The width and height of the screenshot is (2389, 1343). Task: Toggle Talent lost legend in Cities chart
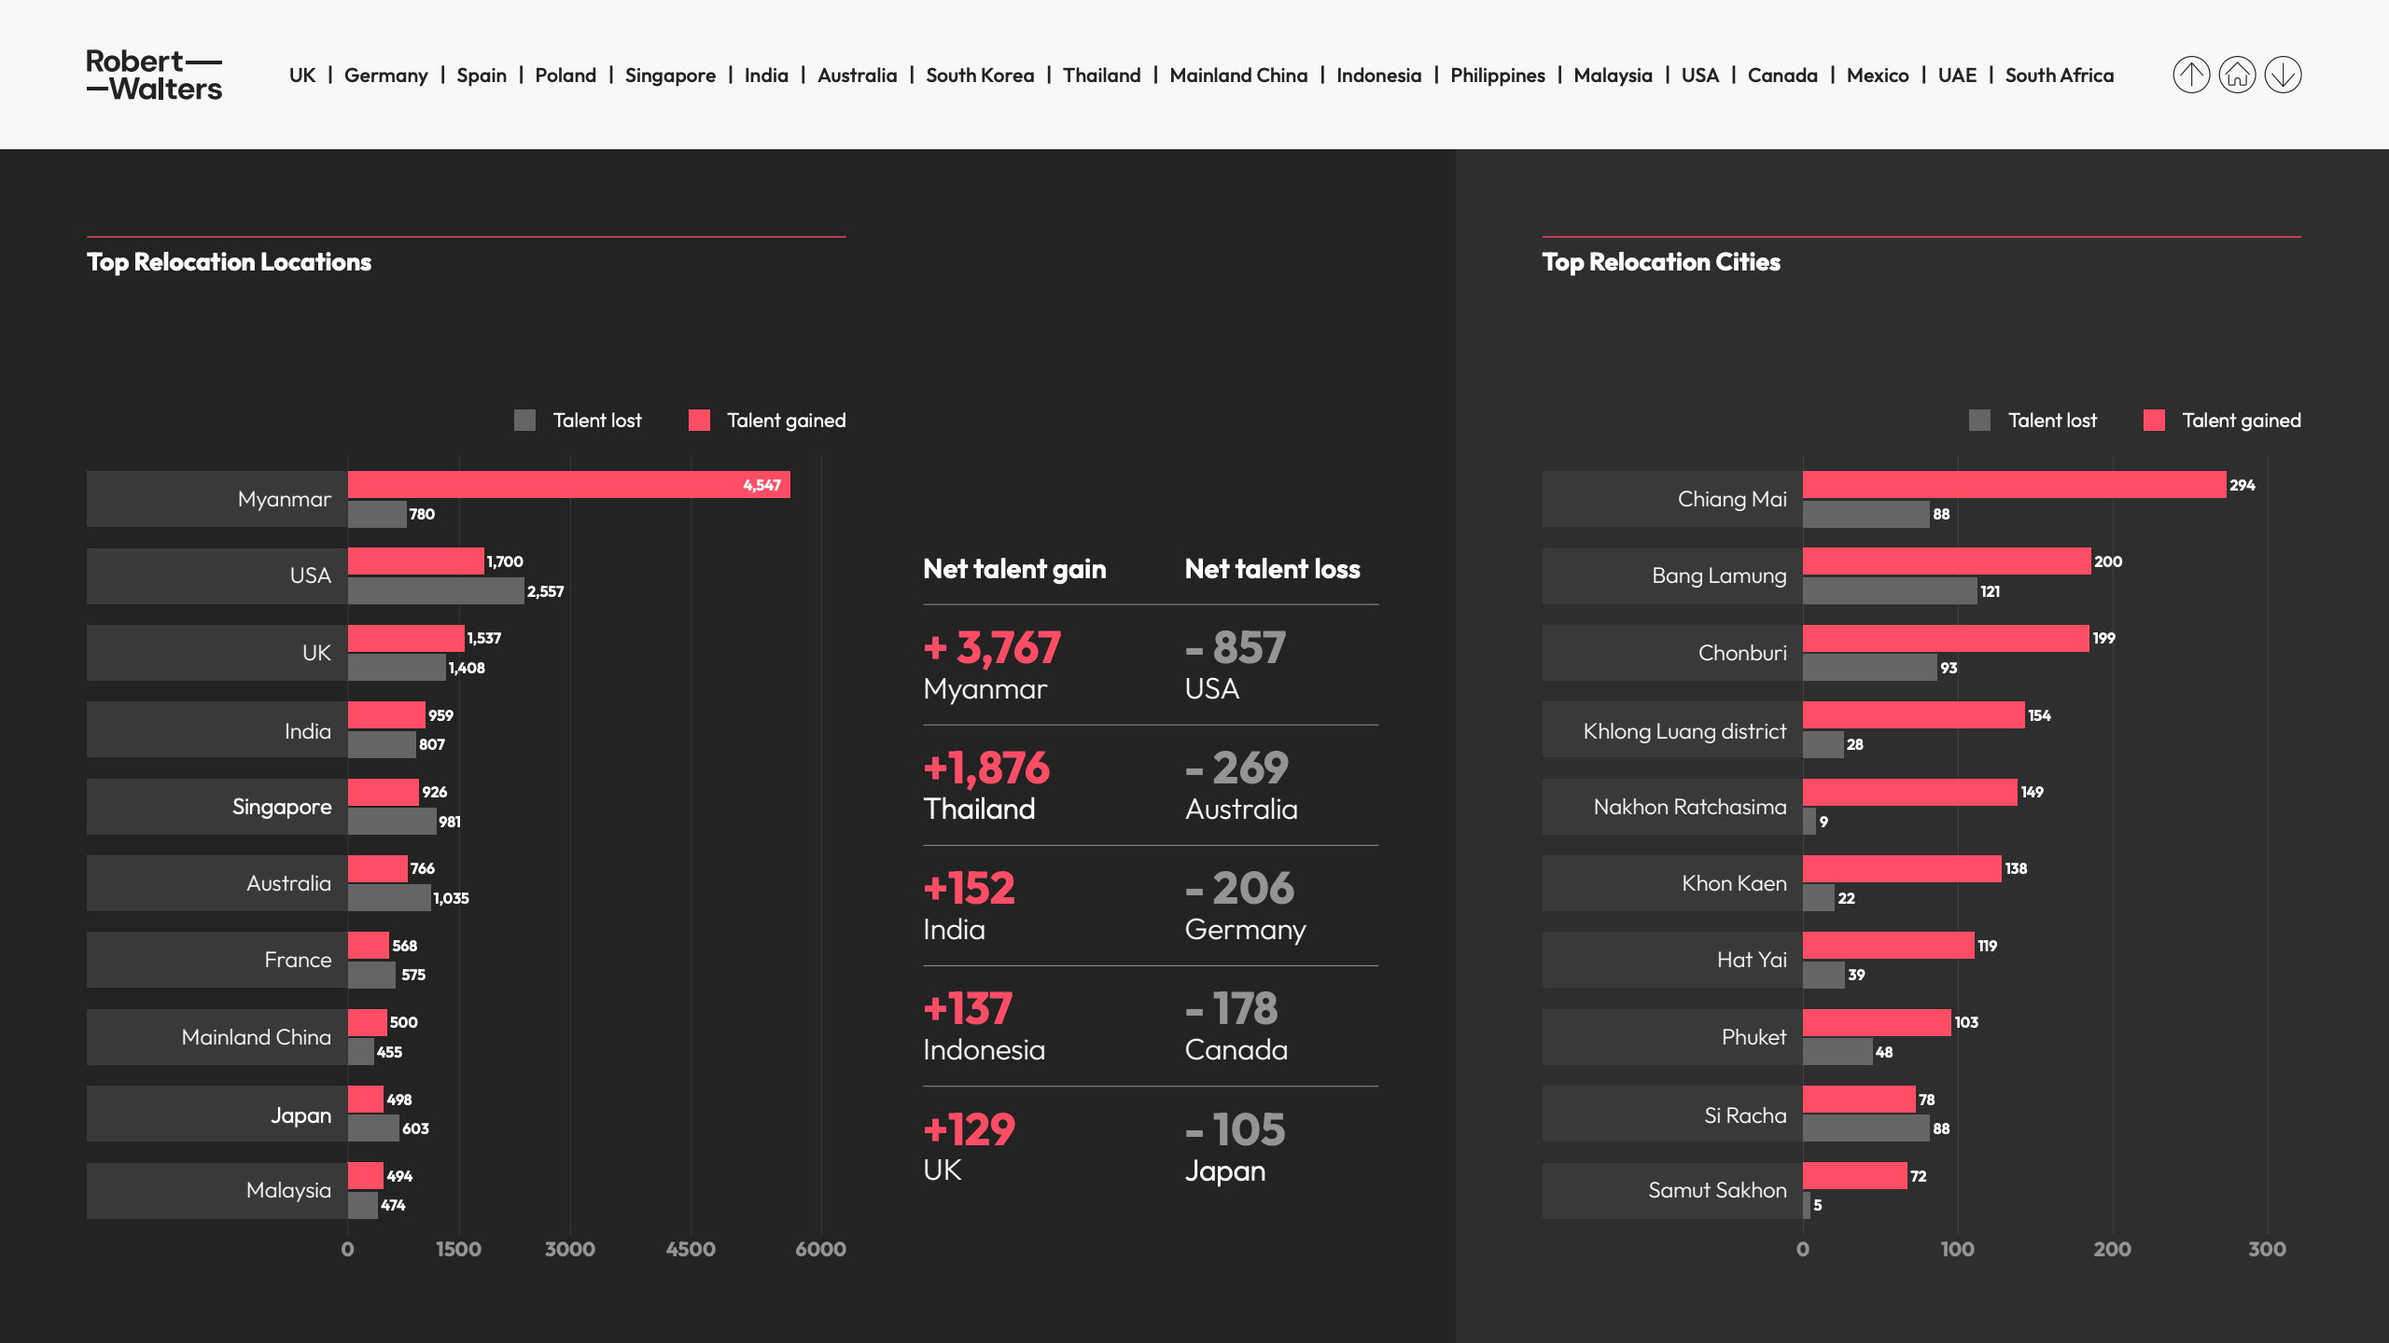coord(2033,421)
